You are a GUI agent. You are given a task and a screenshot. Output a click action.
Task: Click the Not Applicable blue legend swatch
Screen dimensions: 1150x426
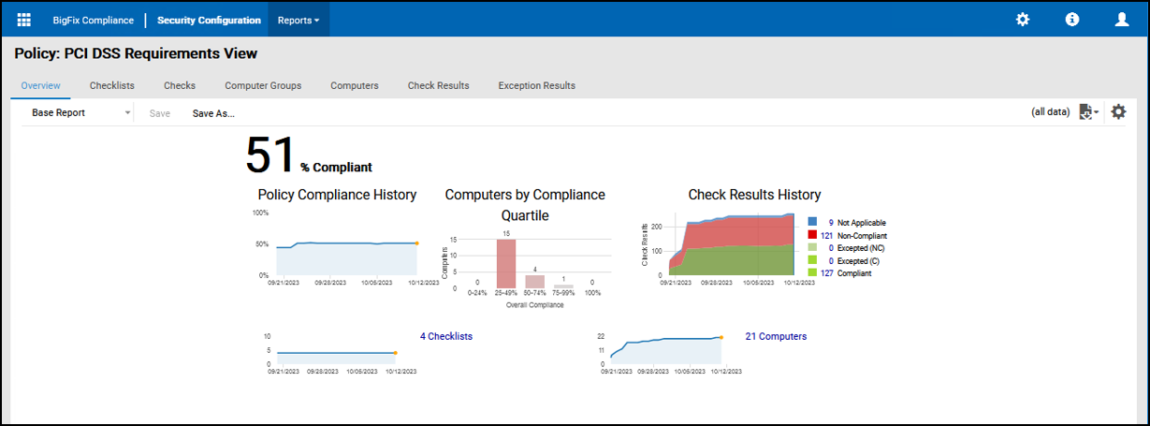coord(812,223)
